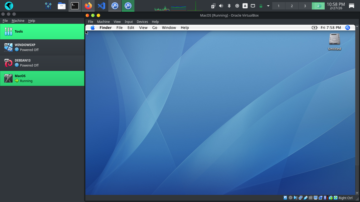
Task: Open the Finder Go menu
Action: (155, 28)
